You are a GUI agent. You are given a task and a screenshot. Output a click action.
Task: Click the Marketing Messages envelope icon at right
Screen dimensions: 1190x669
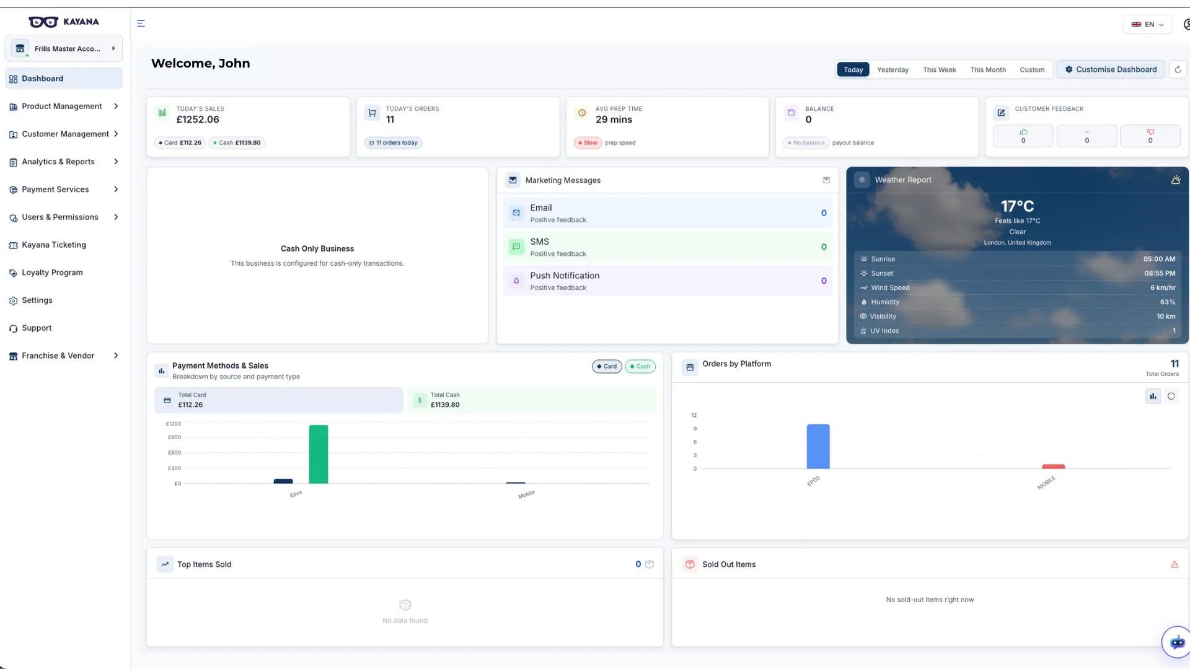pyautogui.click(x=826, y=180)
